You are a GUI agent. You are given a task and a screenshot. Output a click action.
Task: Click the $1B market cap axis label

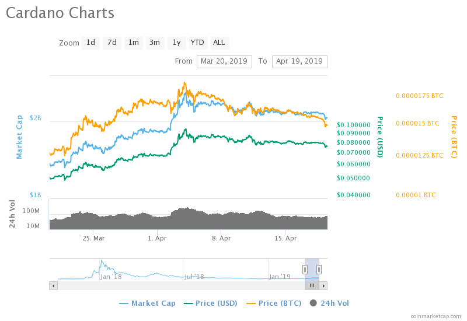36,195
